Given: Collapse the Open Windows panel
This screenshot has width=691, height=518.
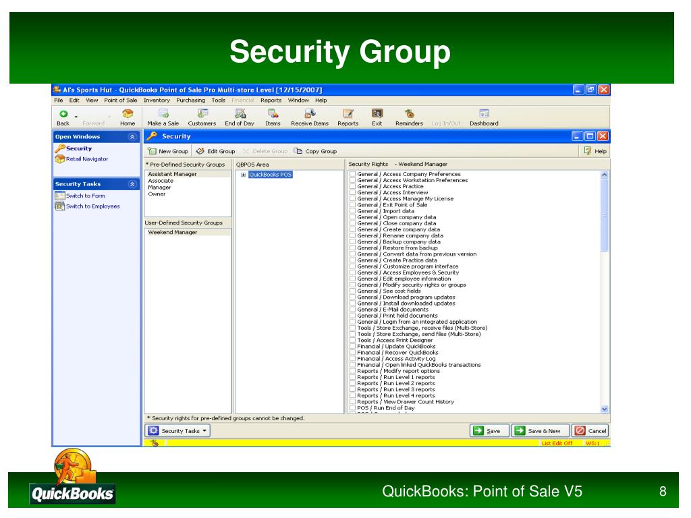Looking at the screenshot, I should click(x=132, y=137).
